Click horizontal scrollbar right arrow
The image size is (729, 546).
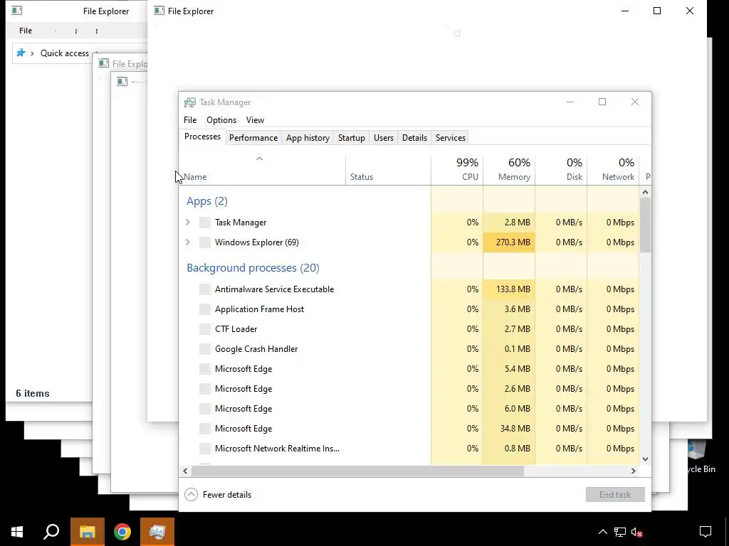[x=633, y=471]
